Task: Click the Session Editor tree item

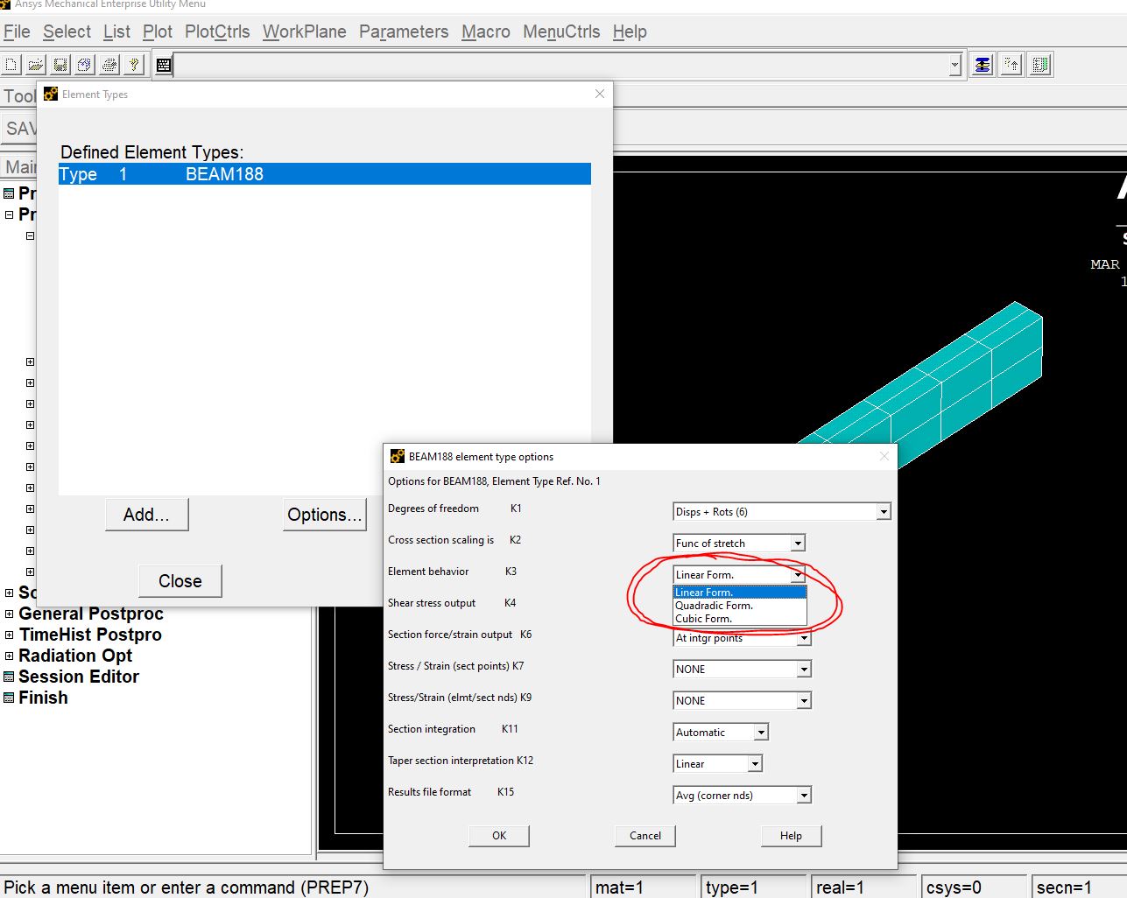Action: click(x=78, y=677)
